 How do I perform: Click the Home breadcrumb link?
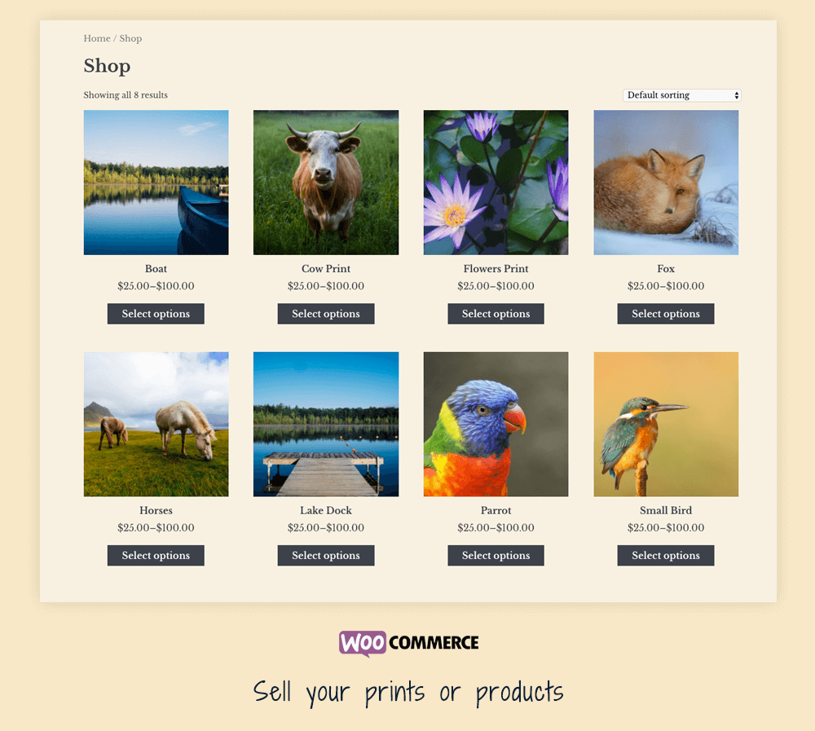click(x=97, y=38)
